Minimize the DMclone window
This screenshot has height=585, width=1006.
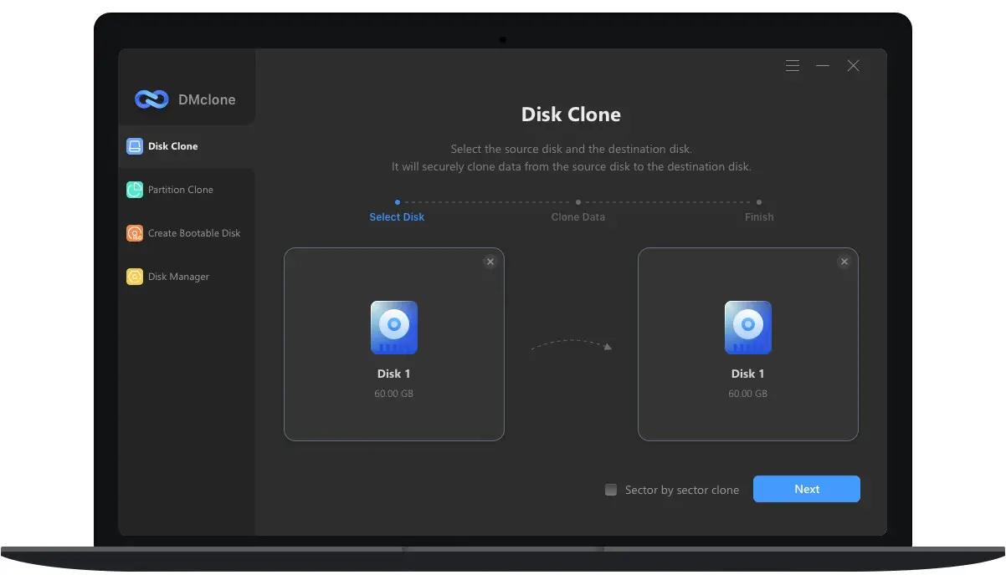[823, 66]
